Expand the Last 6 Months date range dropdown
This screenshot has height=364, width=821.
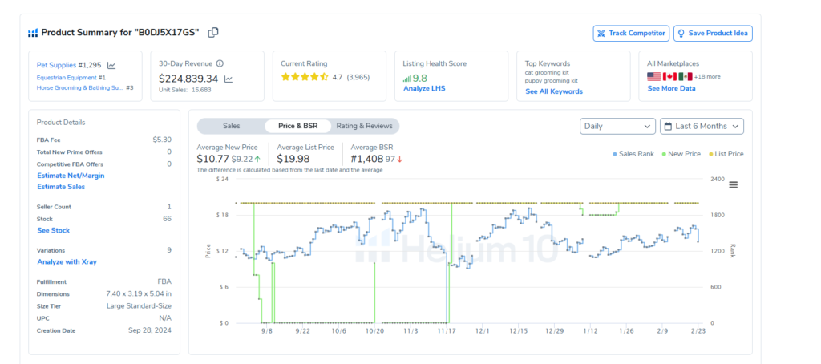click(x=702, y=126)
